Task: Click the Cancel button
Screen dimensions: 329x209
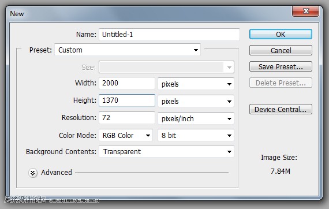Action: [x=281, y=50]
